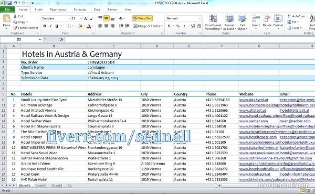Apply the red font color
This screenshot has height=194, width=315.
89,26
